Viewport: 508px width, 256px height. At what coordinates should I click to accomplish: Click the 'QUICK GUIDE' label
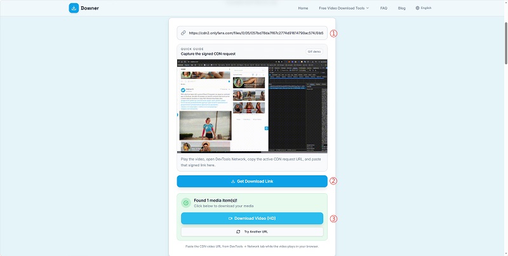tap(192, 50)
